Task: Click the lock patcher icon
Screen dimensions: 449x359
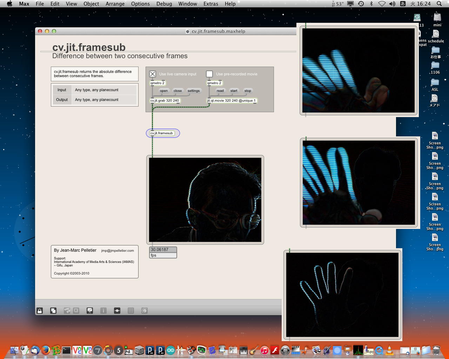Action: point(40,311)
